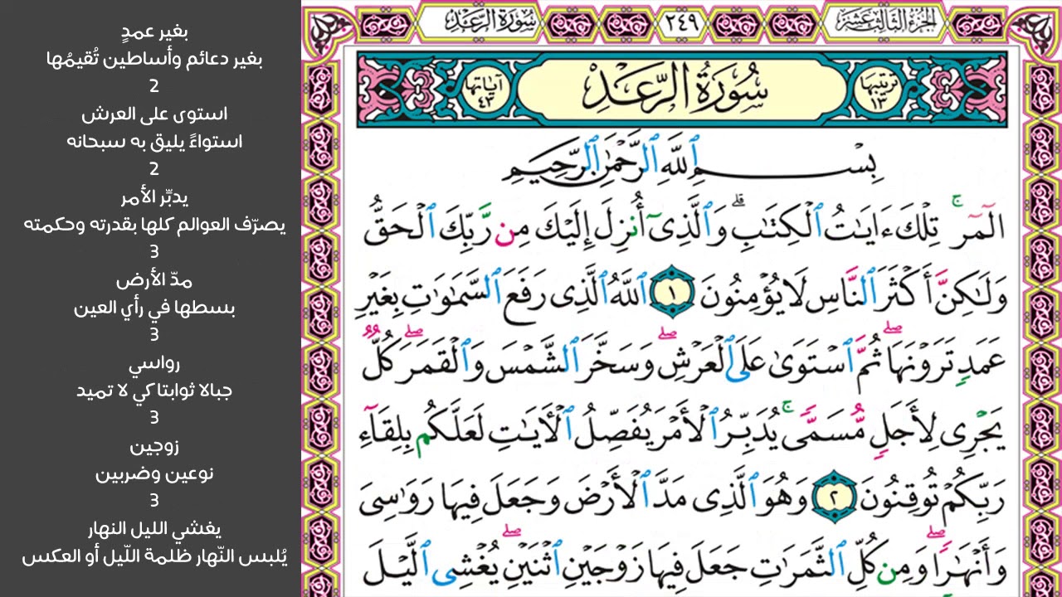Select the explanation 'نوعين وضربين'
The image size is (1062, 597).
[x=154, y=474]
